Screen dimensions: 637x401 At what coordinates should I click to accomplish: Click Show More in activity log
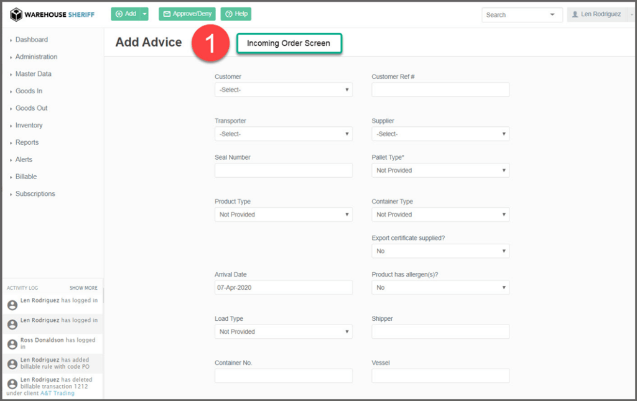pos(83,288)
